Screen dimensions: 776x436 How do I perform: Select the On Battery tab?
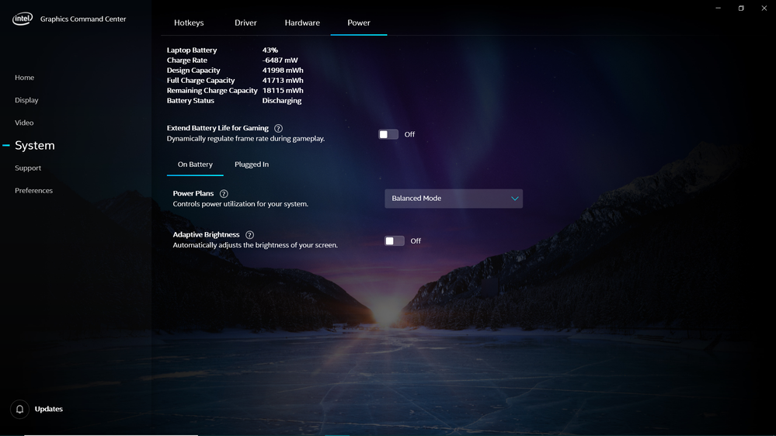point(195,164)
